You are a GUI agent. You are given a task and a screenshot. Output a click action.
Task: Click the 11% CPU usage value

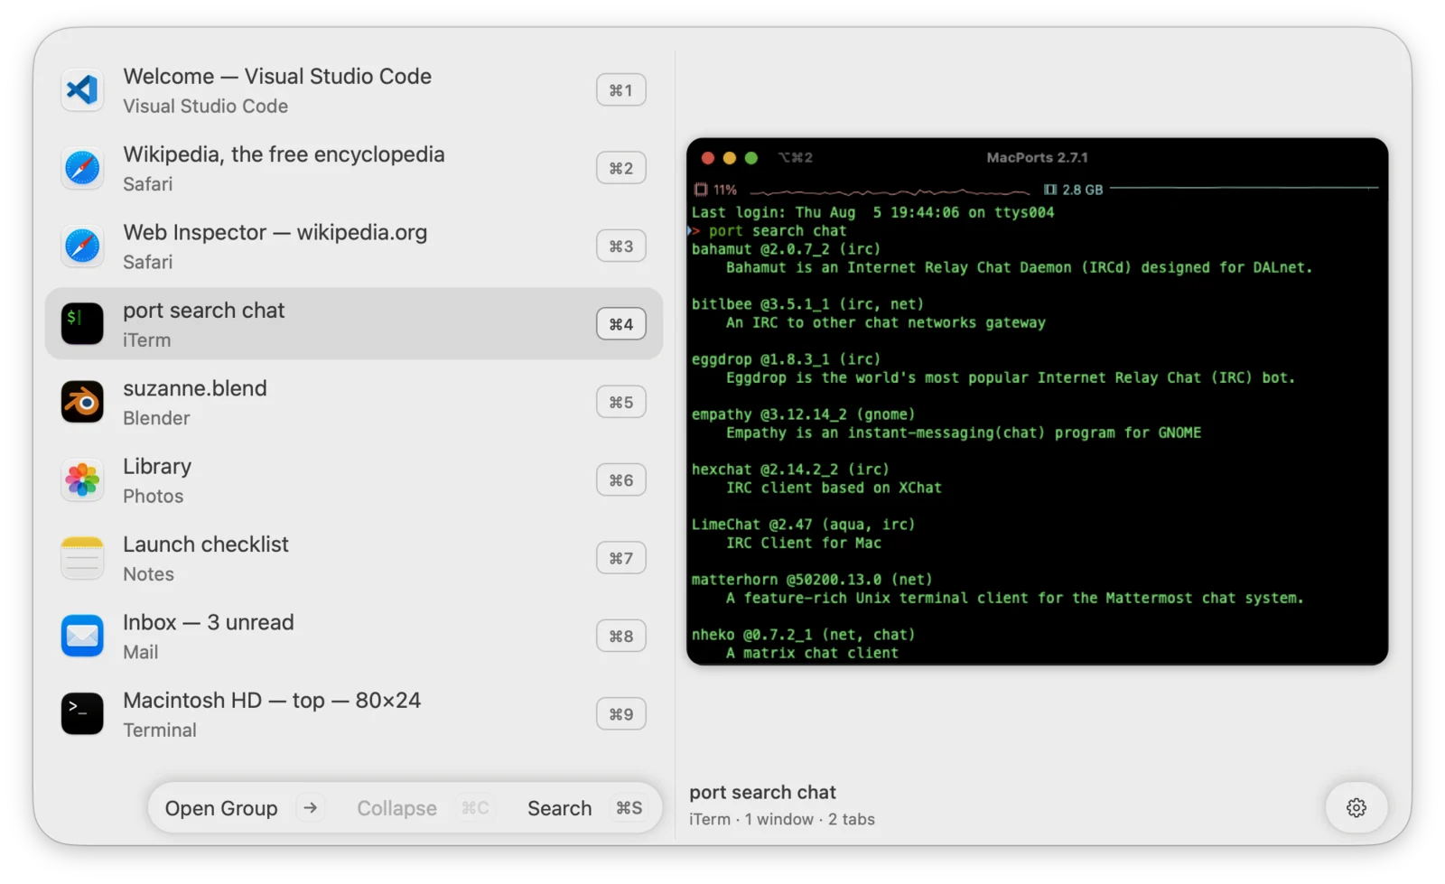(x=725, y=190)
